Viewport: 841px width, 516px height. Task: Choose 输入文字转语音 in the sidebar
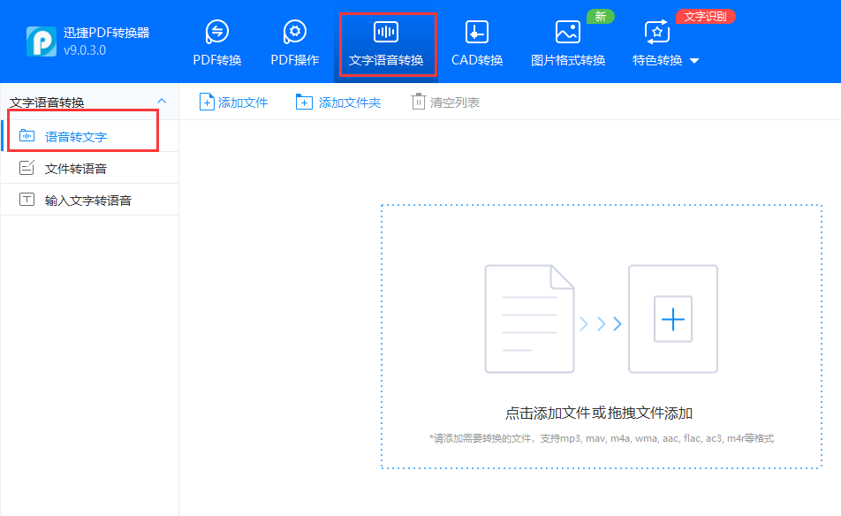tap(88, 201)
